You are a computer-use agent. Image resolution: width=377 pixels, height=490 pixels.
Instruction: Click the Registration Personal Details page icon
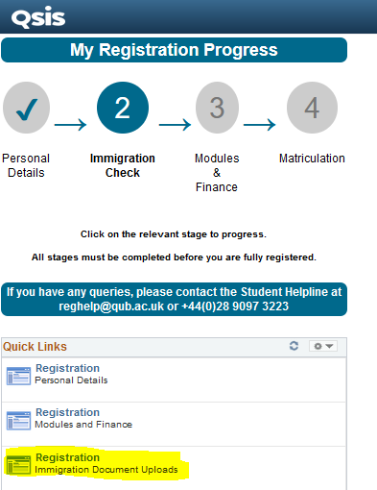coord(18,376)
